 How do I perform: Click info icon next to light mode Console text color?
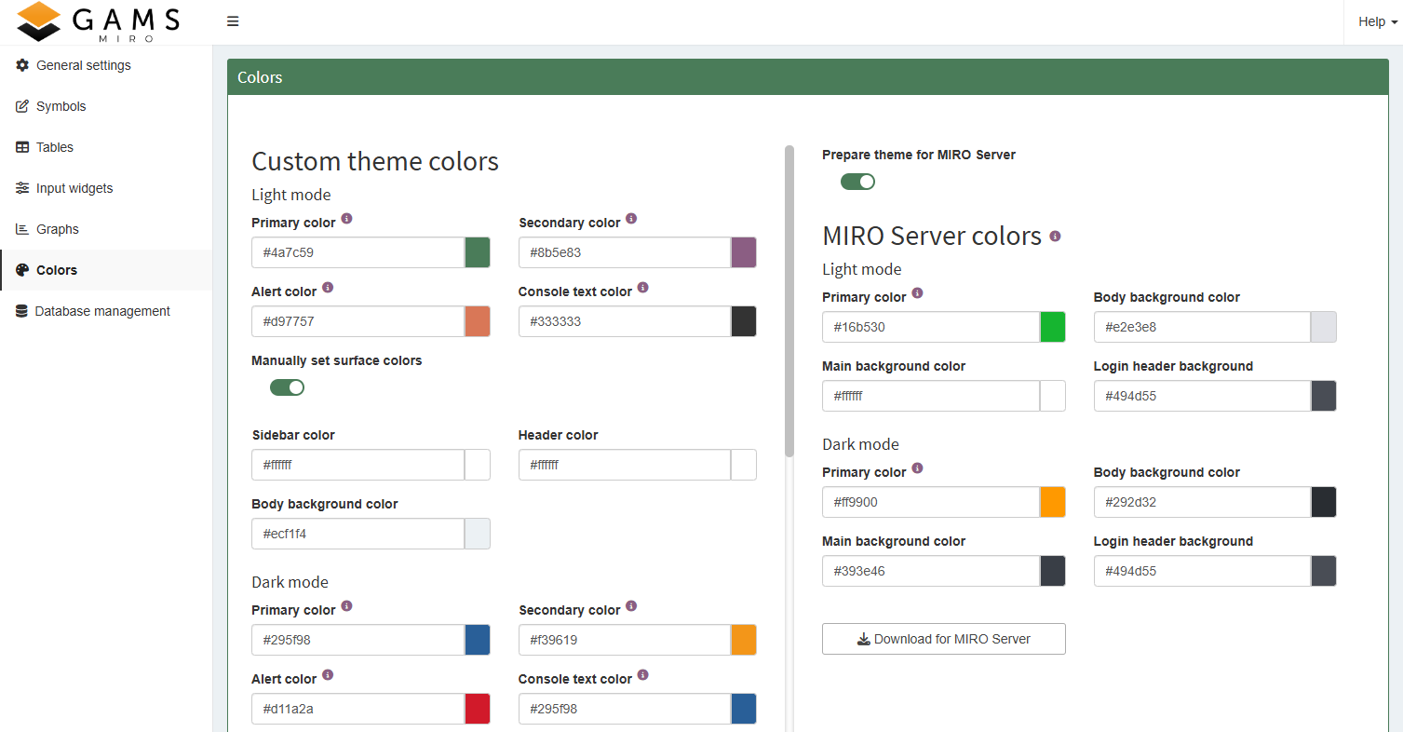(643, 288)
